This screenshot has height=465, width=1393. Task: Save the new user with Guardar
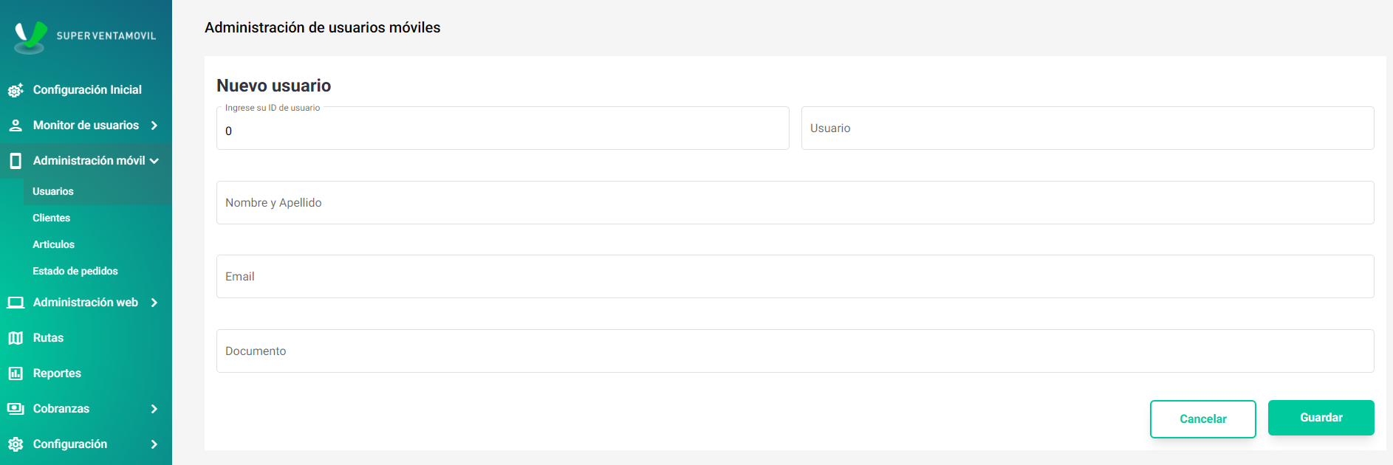[1321, 418]
